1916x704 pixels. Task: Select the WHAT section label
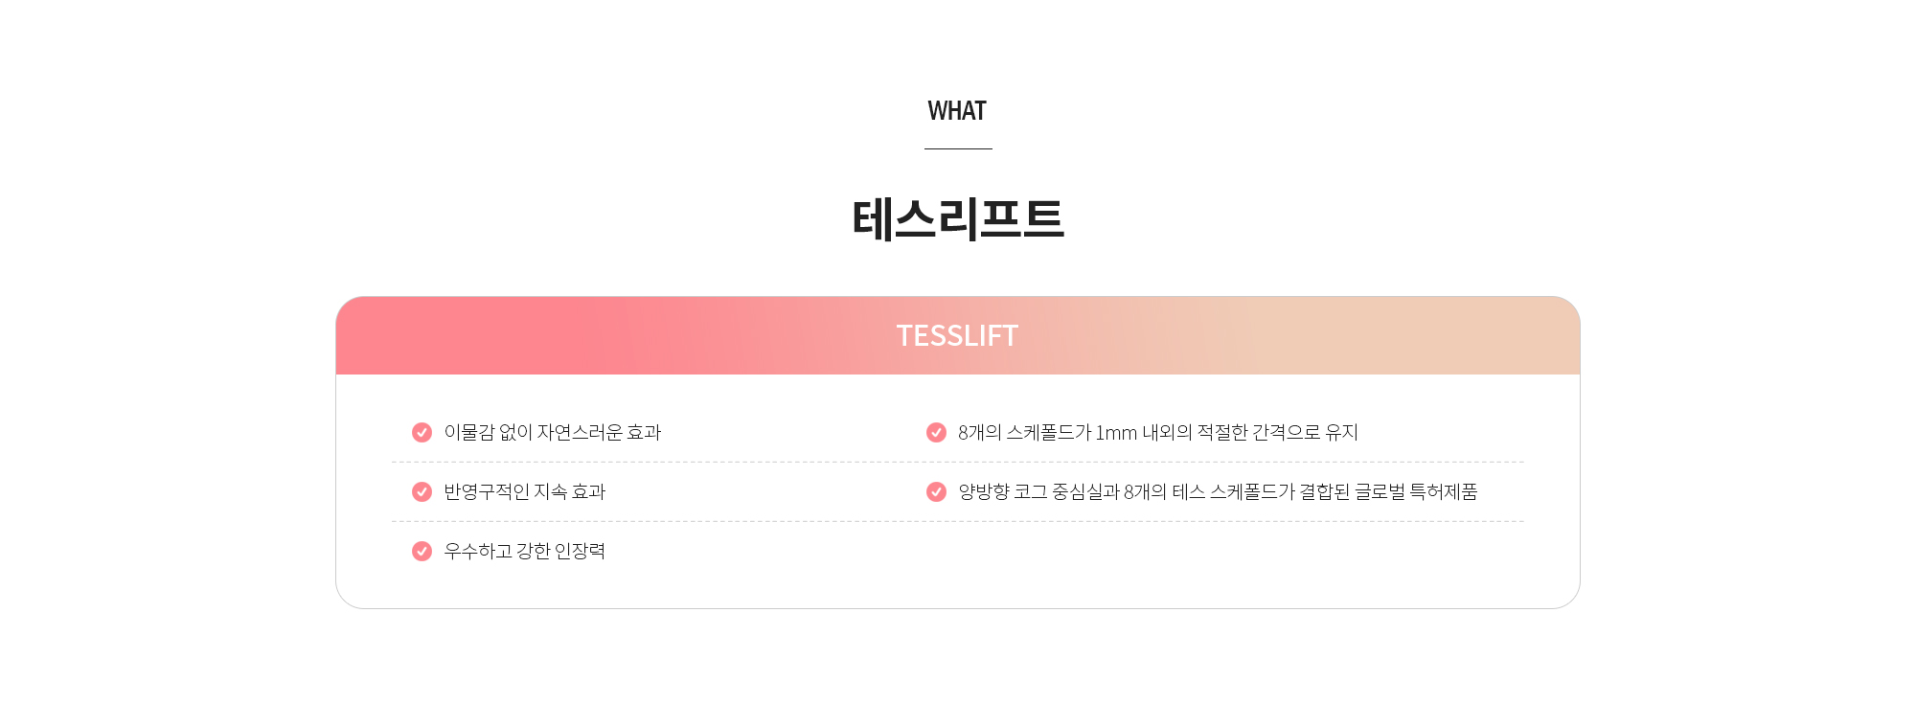957,111
